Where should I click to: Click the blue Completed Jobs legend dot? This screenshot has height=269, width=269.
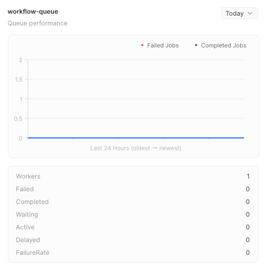[x=196, y=45]
